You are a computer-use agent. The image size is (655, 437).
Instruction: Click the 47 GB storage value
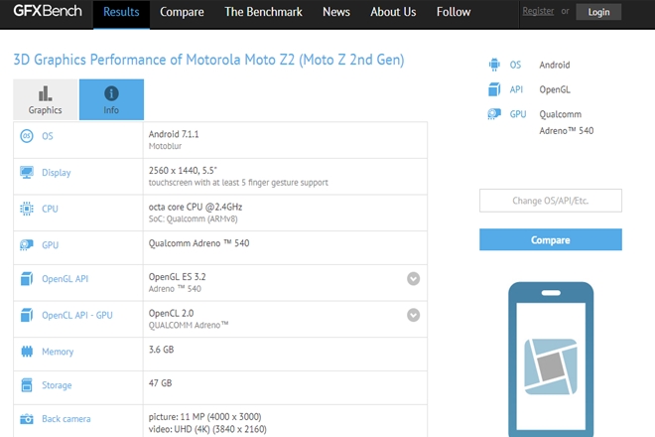pyautogui.click(x=160, y=383)
